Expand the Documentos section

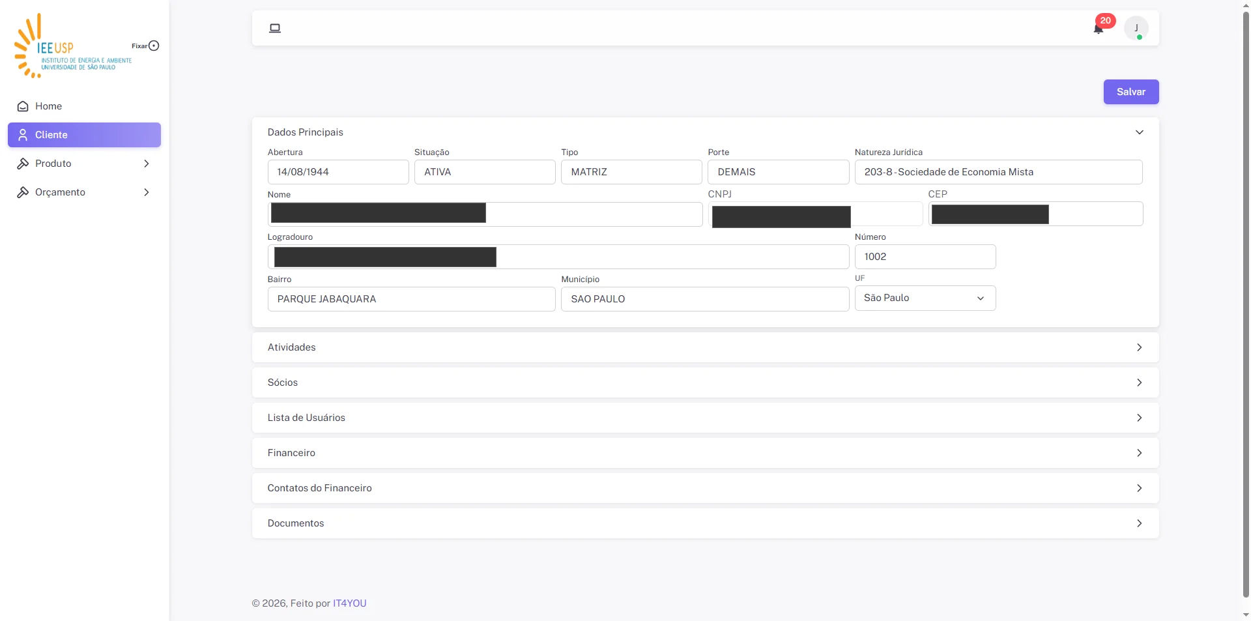click(705, 523)
